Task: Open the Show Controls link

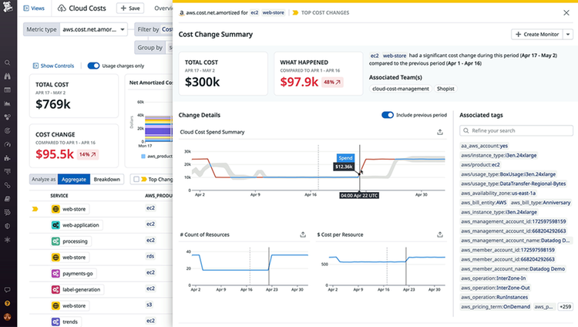Action: [x=53, y=66]
